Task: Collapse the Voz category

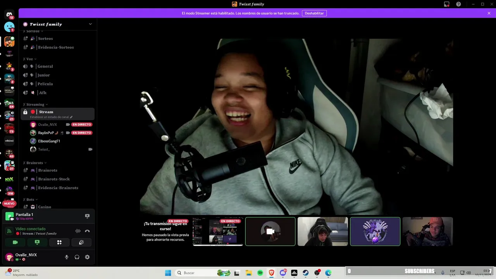Action: click(x=30, y=59)
